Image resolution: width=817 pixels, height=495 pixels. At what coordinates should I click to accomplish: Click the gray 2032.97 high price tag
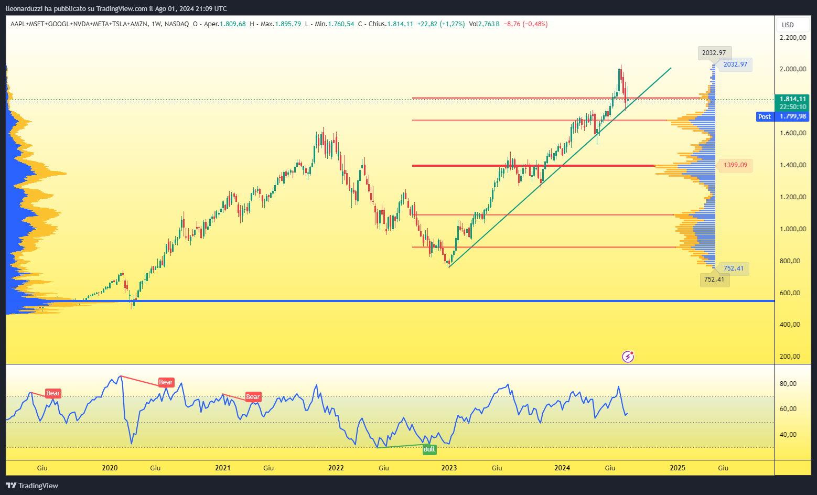(714, 53)
